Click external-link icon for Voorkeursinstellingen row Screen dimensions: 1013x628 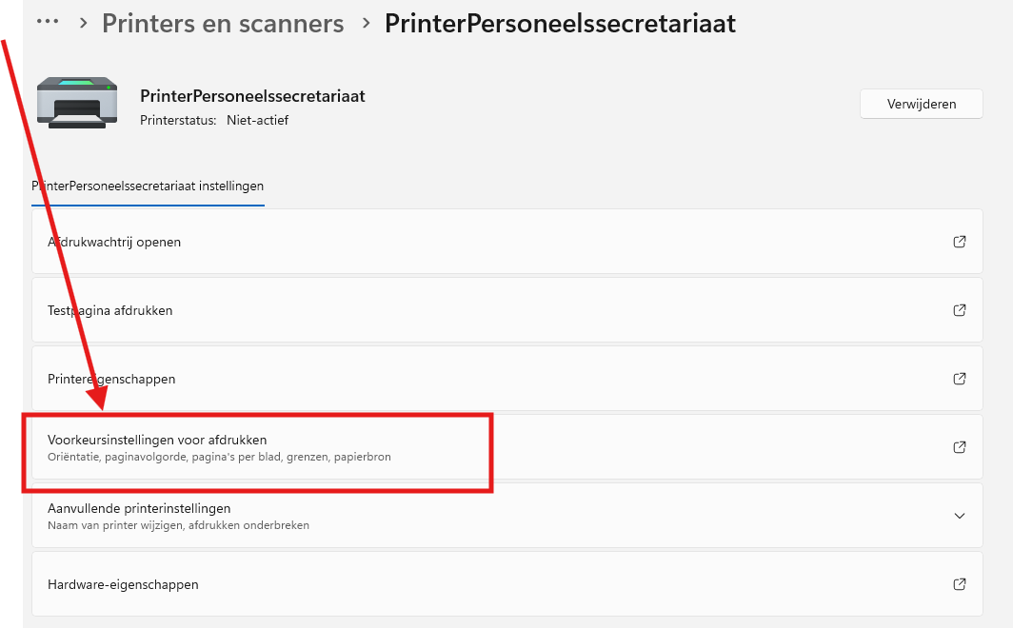click(960, 447)
